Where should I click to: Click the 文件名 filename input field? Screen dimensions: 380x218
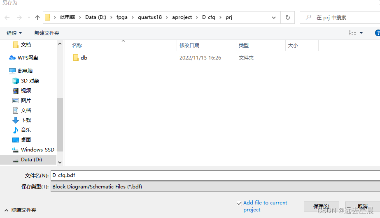tap(215, 175)
